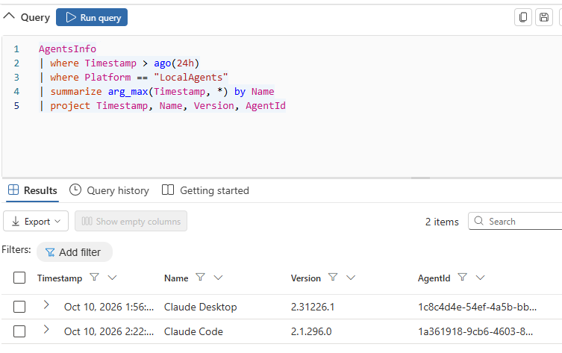Click version 2.1.296.0 cell
Screen dimensions: 562x353
[x=311, y=331]
